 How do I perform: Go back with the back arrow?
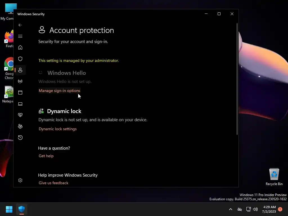[20, 25]
